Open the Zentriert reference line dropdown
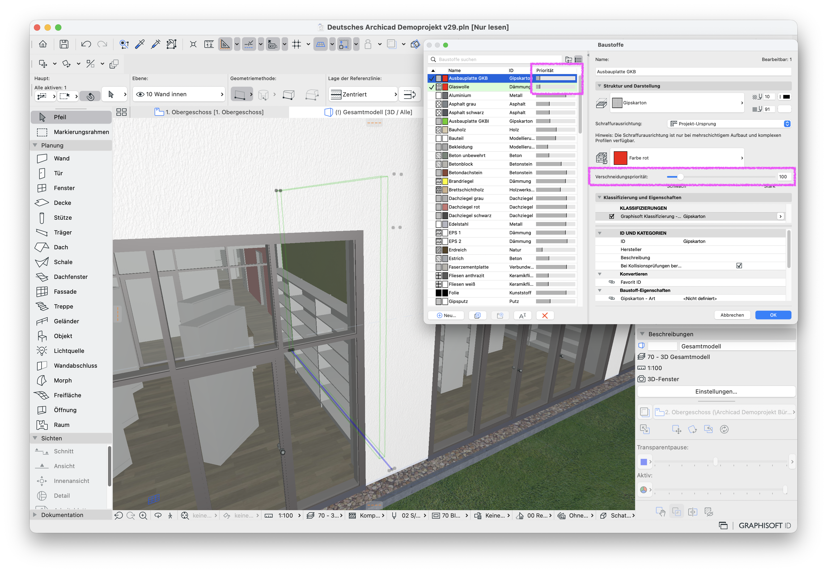 [363, 94]
